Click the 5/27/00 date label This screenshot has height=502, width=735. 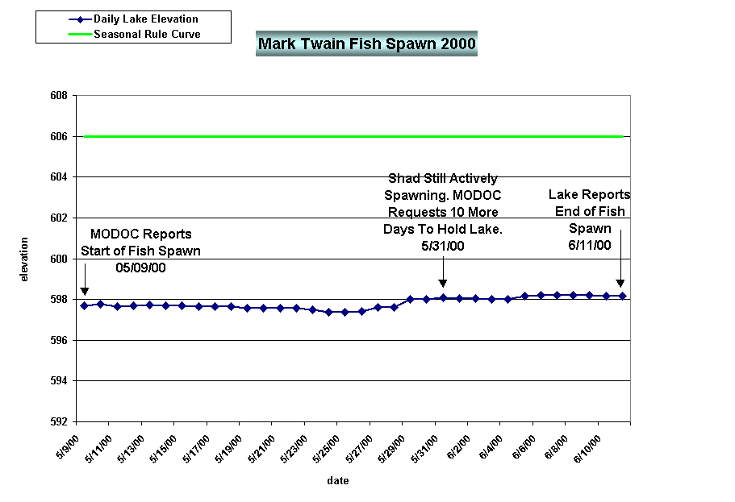[358, 449]
